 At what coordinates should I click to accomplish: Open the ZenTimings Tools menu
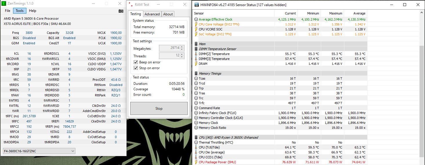coord(20,11)
